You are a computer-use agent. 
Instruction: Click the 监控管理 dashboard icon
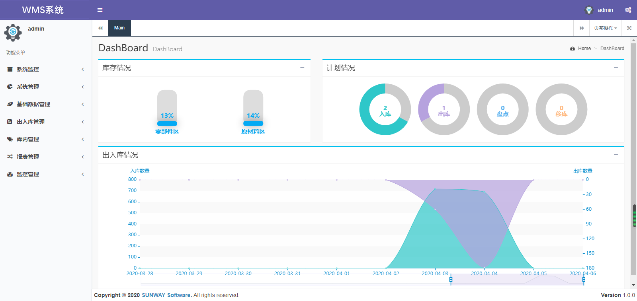point(10,174)
